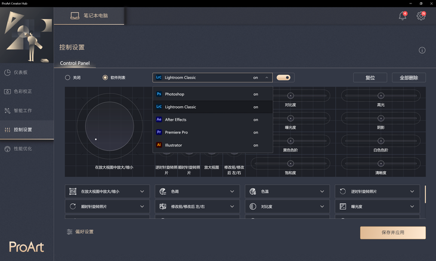Viewport: 436px width, 261px height.
Task: Select the Photoshop icon in the list
Action: (159, 94)
